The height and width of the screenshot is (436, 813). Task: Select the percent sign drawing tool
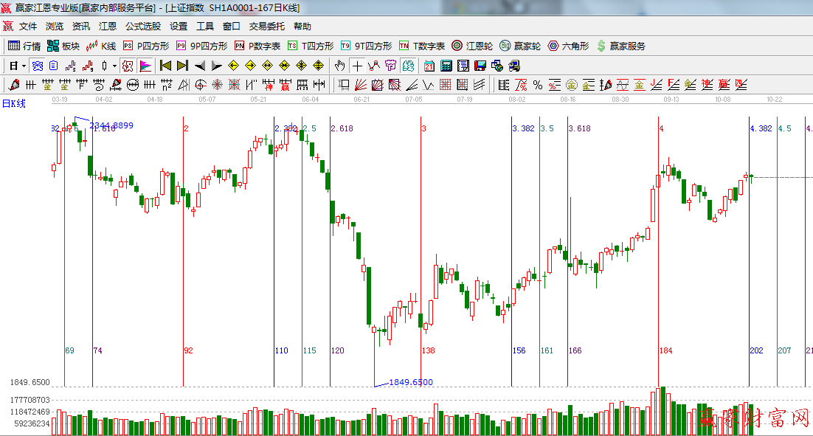pyautogui.click(x=538, y=85)
